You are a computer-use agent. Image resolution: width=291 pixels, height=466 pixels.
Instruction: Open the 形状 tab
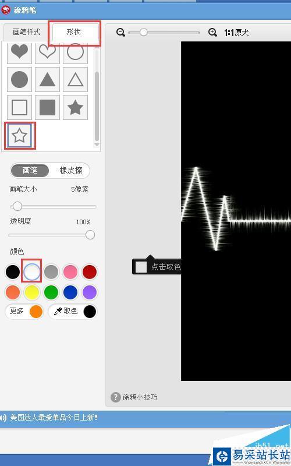[74, 32]
